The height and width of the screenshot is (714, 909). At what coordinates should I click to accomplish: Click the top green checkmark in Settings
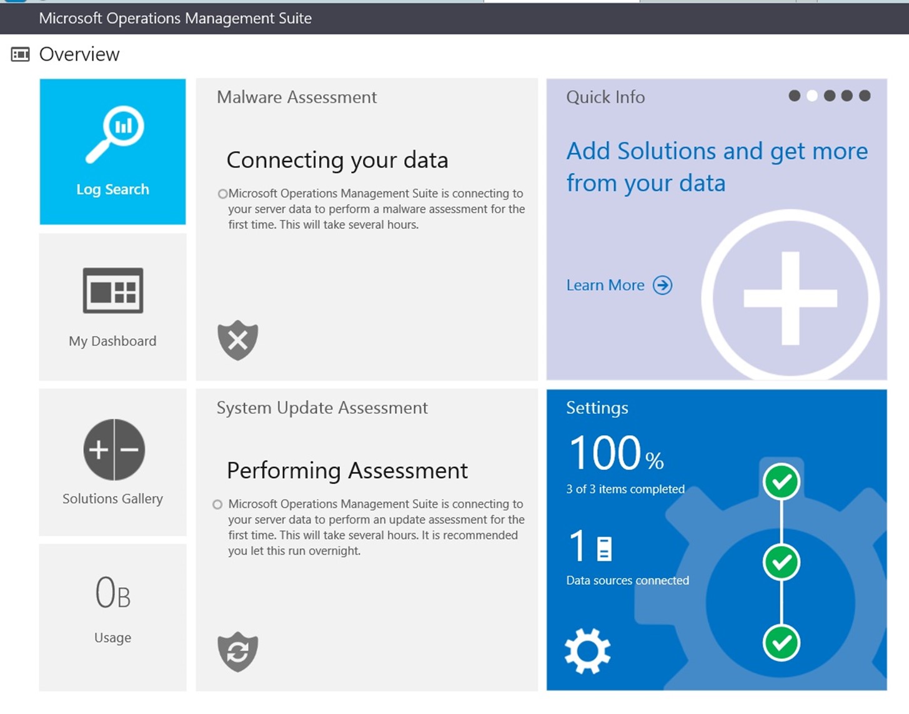pyautogui.click(x=782, y=481)
